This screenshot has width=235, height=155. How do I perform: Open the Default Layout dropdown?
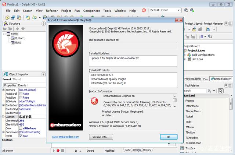[x=179, y=10]
